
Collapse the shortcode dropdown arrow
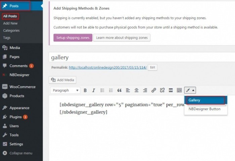193,90
